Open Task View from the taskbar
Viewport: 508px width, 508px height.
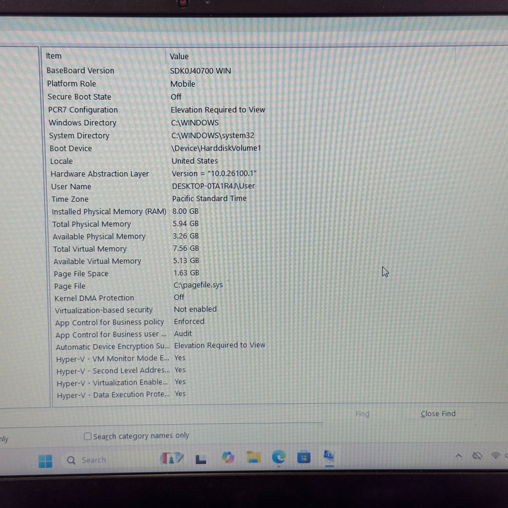tap(201, 459)
